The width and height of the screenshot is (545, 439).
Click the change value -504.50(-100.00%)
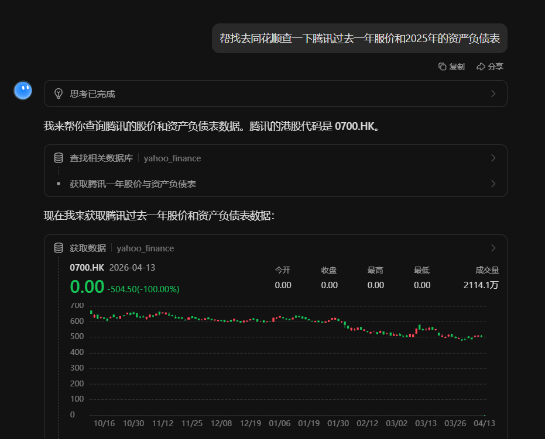click(143, 289)
